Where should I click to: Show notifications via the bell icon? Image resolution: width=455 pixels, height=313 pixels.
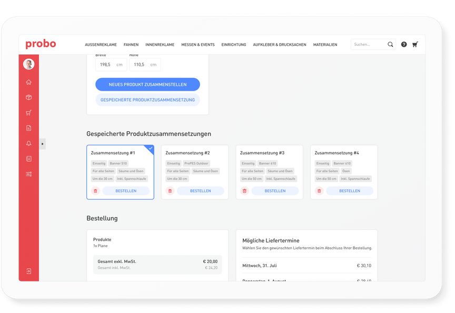pos(28,143)
